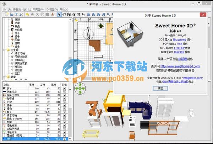Screen dimensions: 213x144
Task: Toggle visible checkbox of 抽水马桶 furniture row
Action: pos(65,115)
